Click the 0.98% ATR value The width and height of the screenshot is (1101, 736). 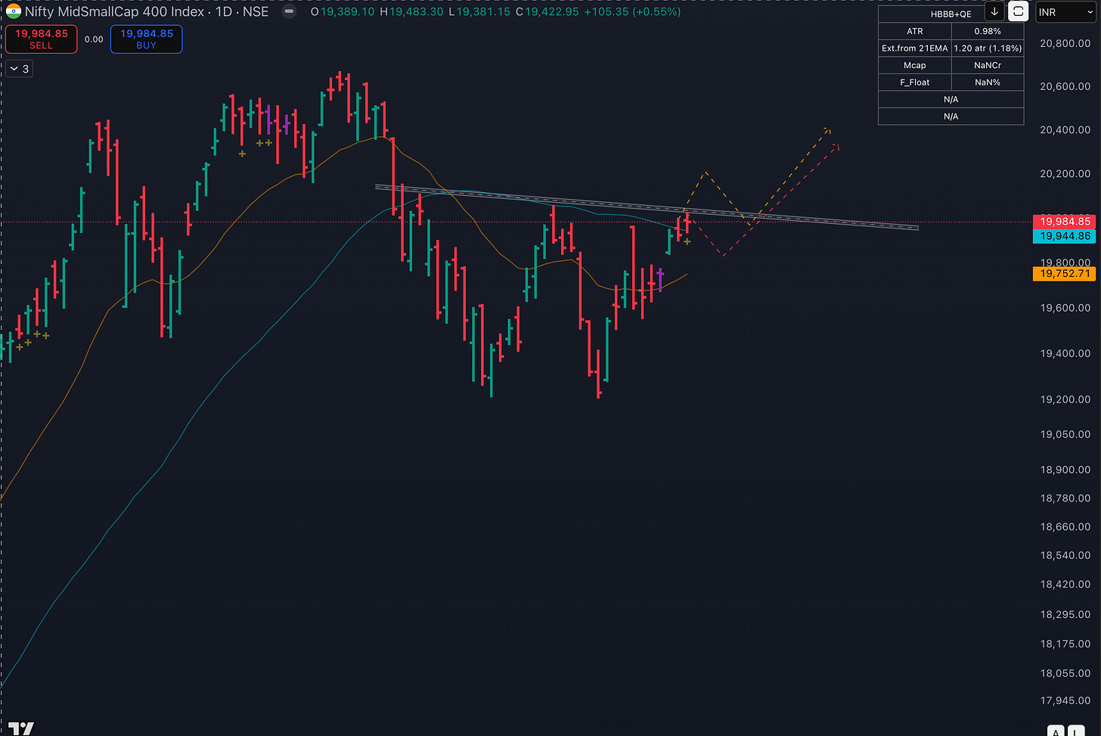(988, 32)
